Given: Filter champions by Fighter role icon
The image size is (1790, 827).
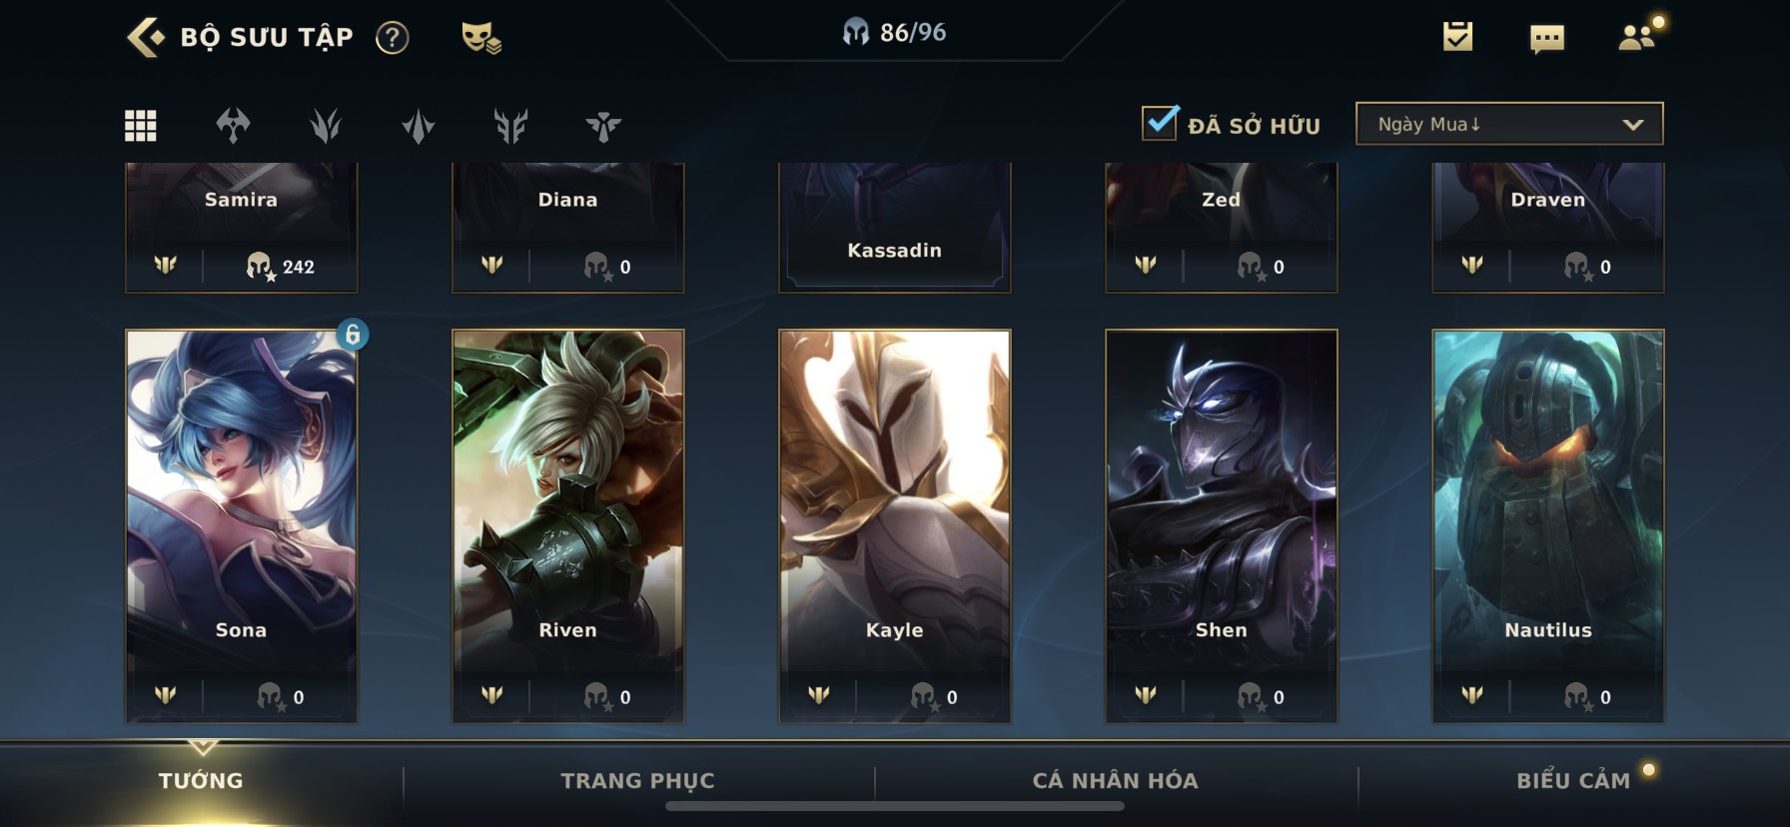Looking at the screenshot, I should 233,125.
